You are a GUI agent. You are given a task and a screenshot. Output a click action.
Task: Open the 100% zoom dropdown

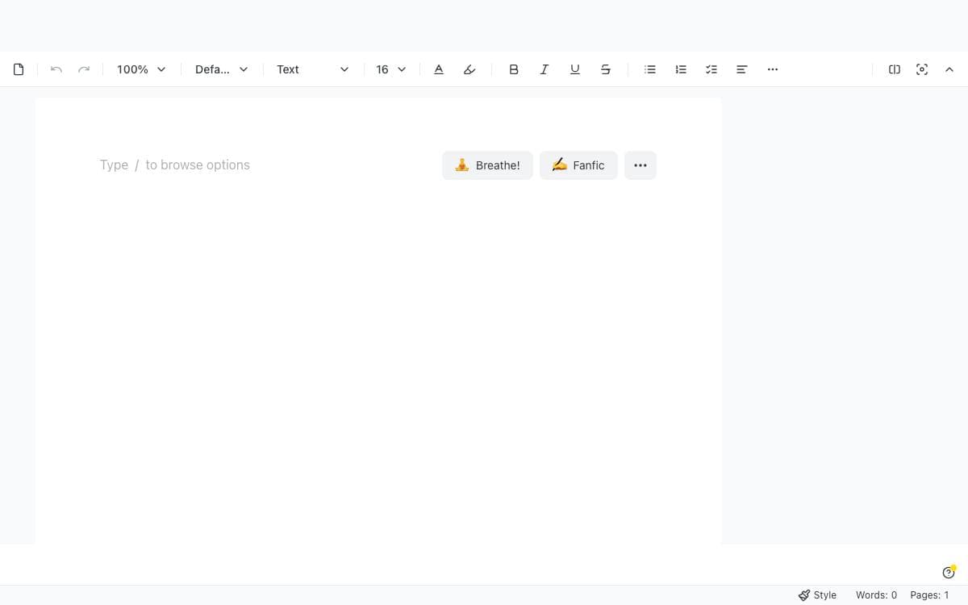tap(141, 69)
